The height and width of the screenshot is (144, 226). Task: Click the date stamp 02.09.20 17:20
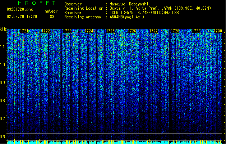22,17
